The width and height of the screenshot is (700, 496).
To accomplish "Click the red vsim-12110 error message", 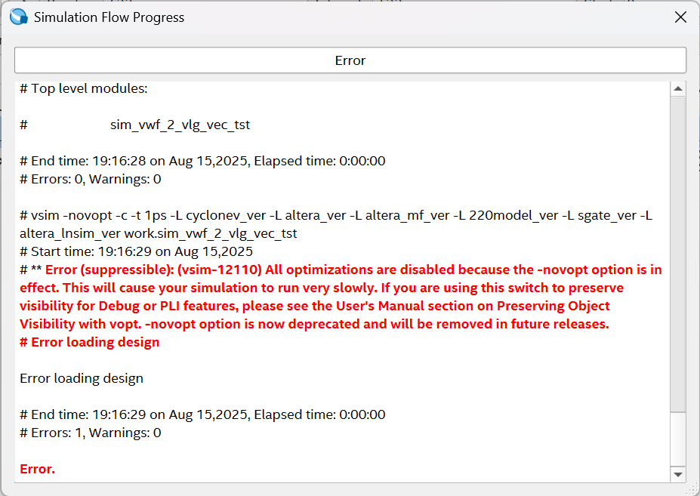I will [x=340, y=297].
